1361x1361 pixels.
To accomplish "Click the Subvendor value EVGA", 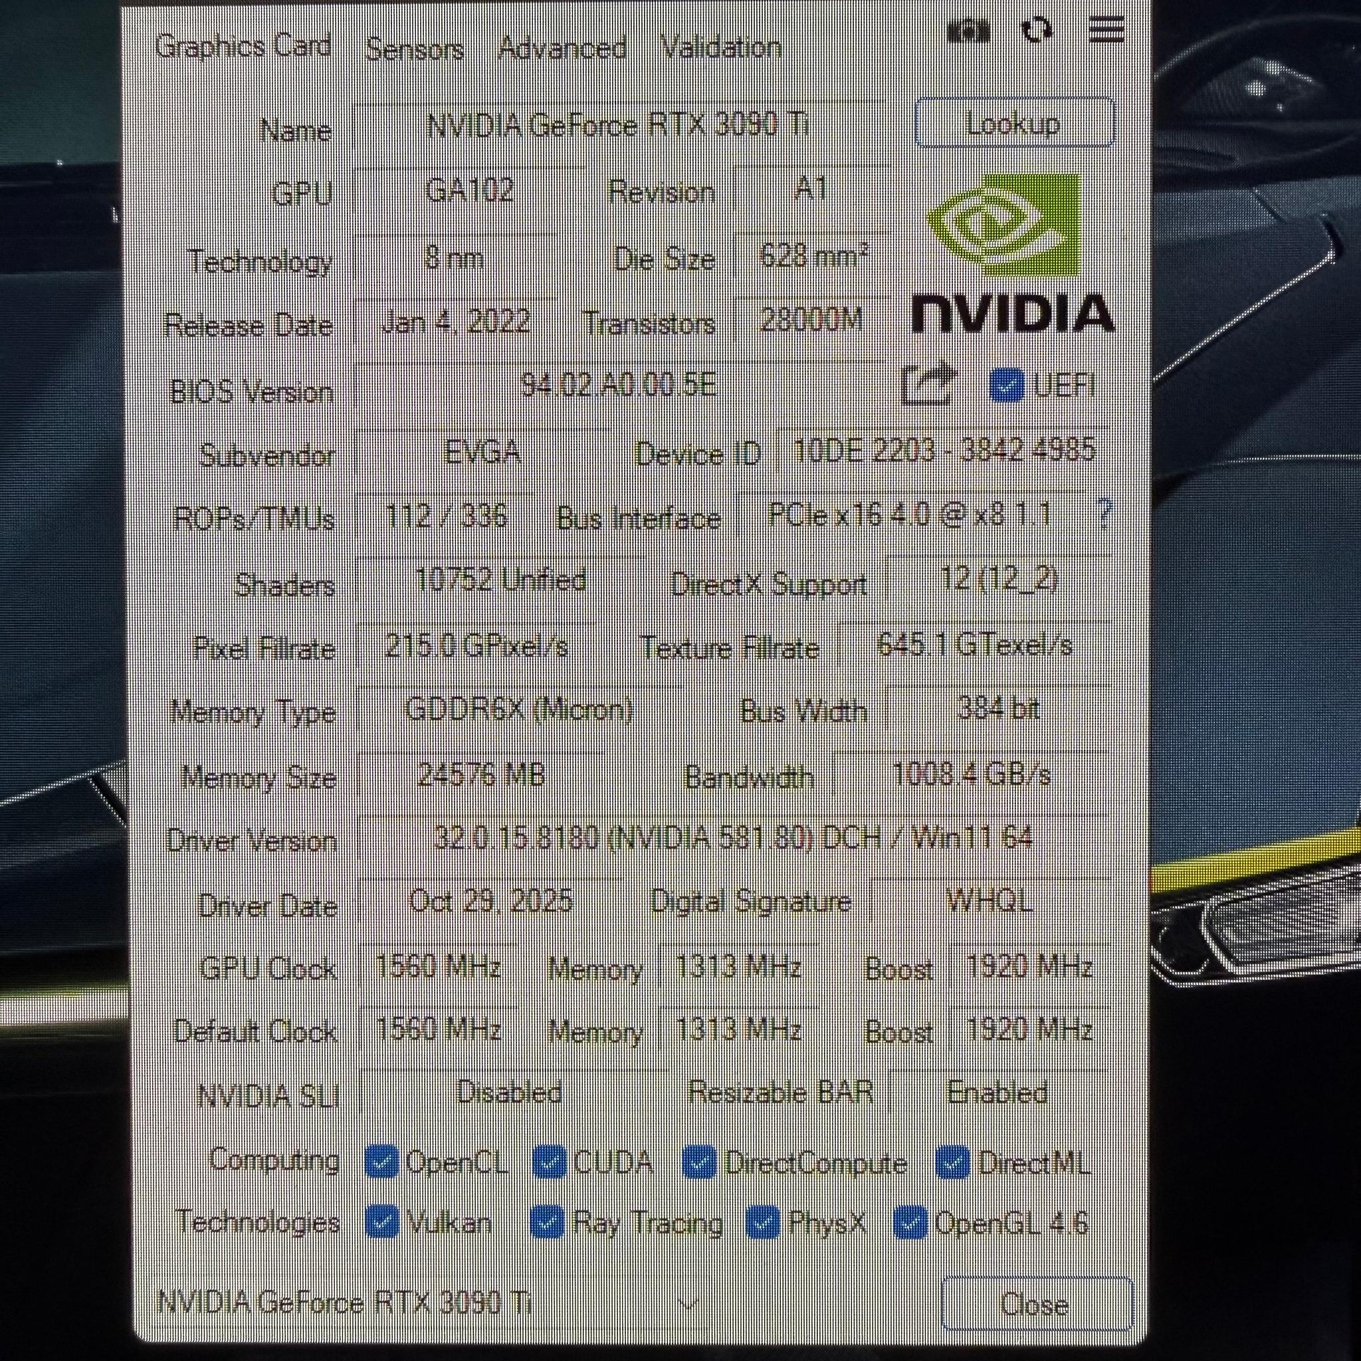I will [483, 451].
